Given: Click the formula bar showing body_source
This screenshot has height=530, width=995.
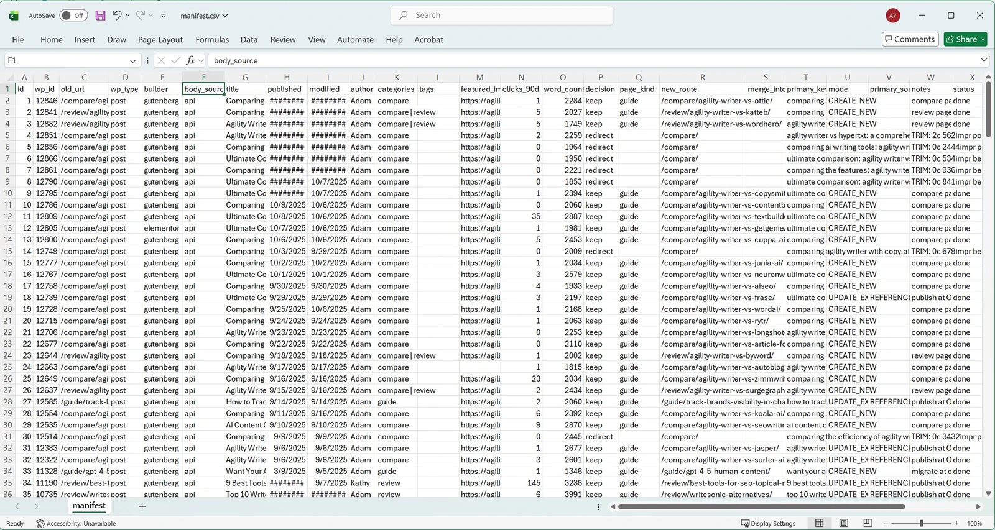Looking at the screenshot, I should click(x=591, y=60).
